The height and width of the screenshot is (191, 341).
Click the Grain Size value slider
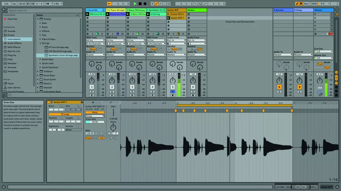point(95,122)
